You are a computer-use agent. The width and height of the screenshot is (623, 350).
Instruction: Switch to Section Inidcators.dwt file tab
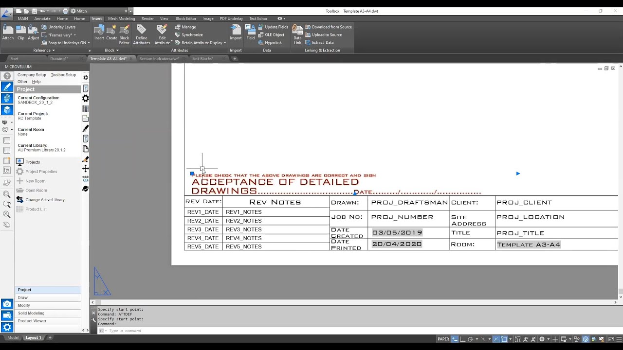pyautogui.click(x=159, y=58)
